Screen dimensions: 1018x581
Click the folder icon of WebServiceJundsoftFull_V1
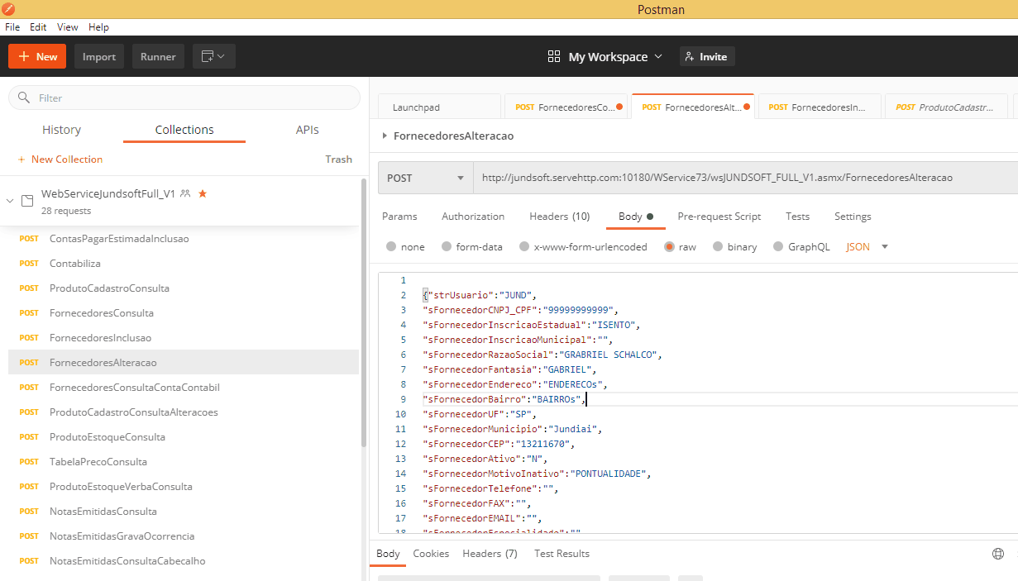click(x=27, y=201)
